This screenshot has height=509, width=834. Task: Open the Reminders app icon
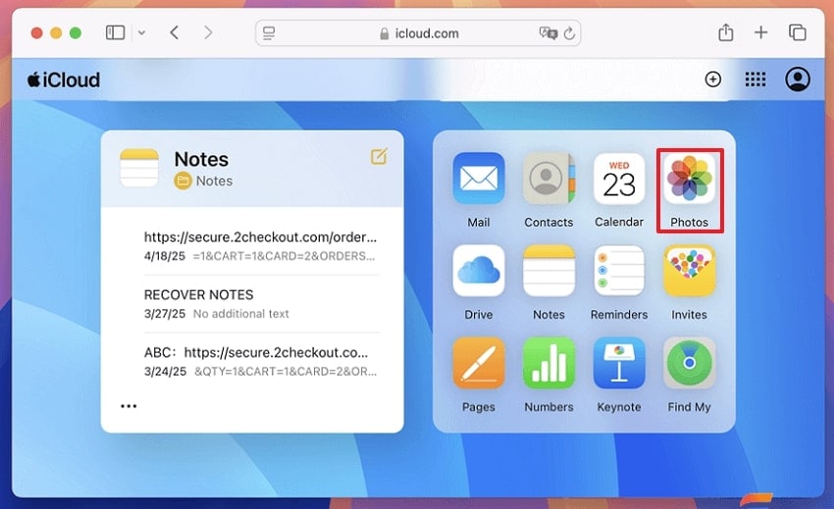[618, 271]
